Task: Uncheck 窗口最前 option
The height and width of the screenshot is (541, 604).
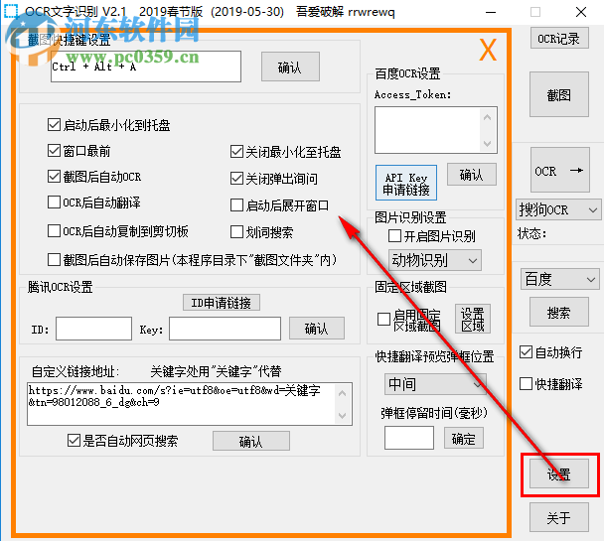Action: click(54, 151)
